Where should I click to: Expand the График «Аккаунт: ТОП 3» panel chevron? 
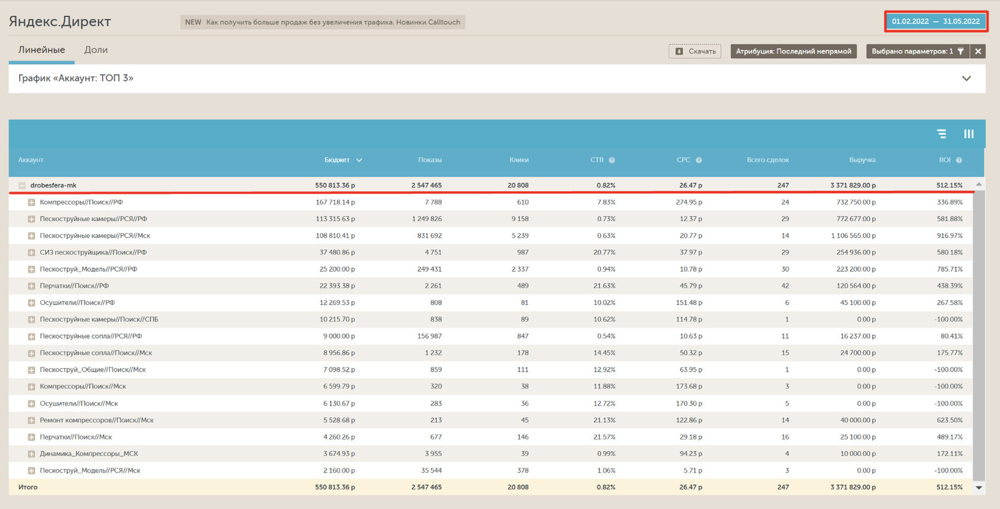pyautogui.click(x=966, y=78)
